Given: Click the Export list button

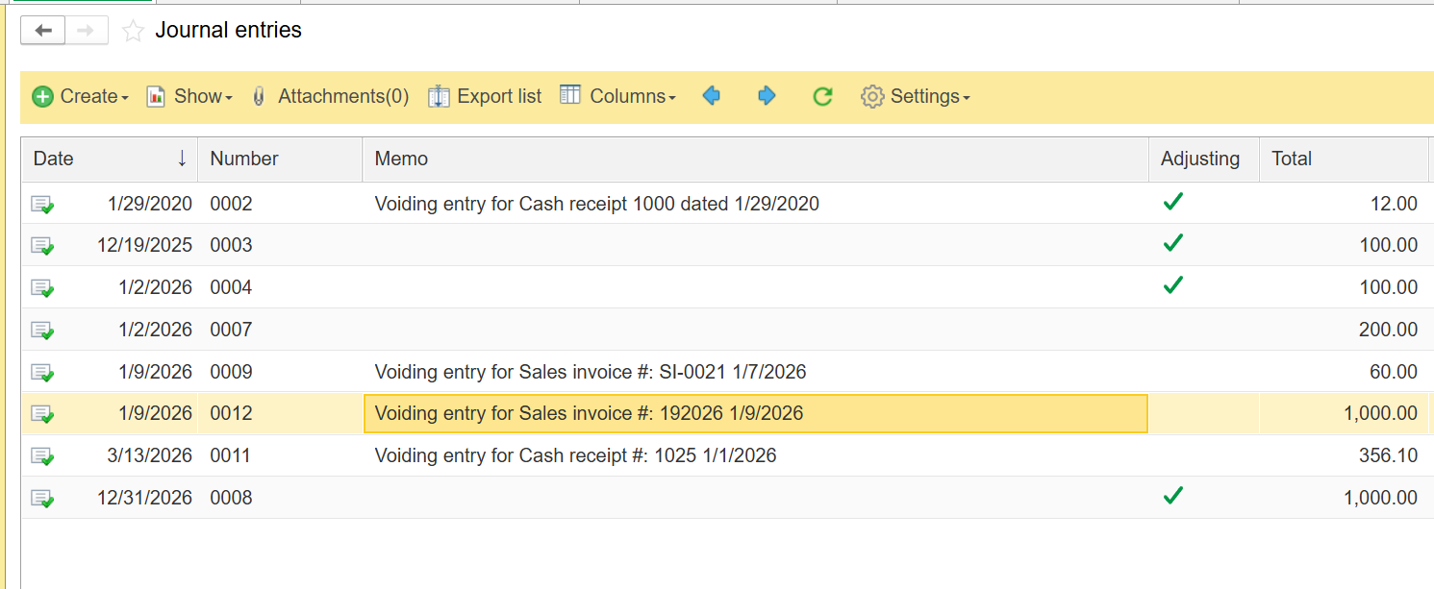Looking at the screenshot, I should coord(485,96).
